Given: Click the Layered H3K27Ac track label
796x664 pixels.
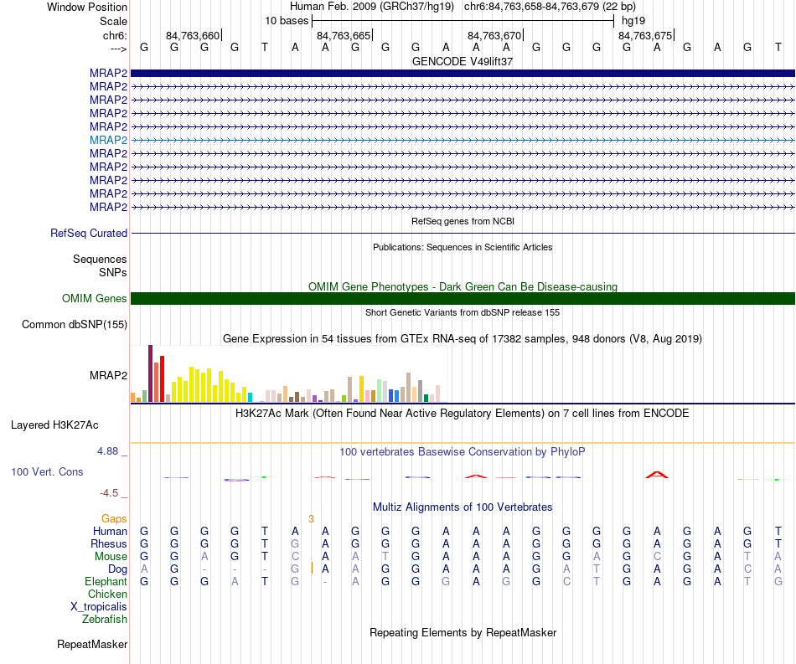Looking at the screenshot, I should tap(54, 425).
